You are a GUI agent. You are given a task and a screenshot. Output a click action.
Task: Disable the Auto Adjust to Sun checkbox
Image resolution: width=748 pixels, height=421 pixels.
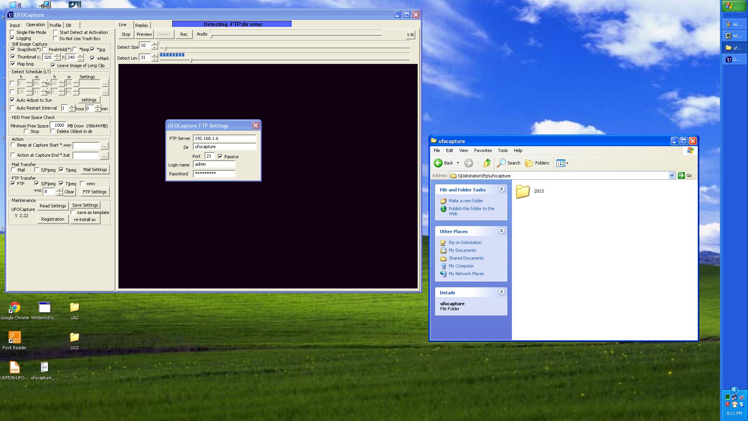(12, 100)
